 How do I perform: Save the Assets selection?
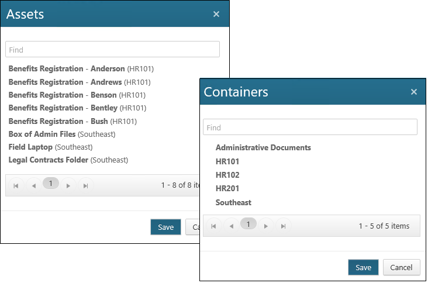coord(165,227)
